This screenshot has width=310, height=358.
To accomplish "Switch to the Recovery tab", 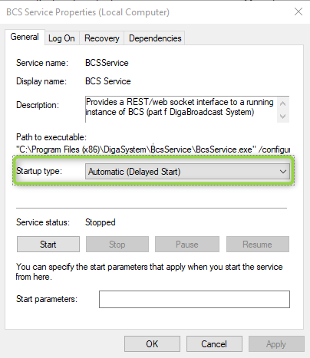I will tap(102, 38).
